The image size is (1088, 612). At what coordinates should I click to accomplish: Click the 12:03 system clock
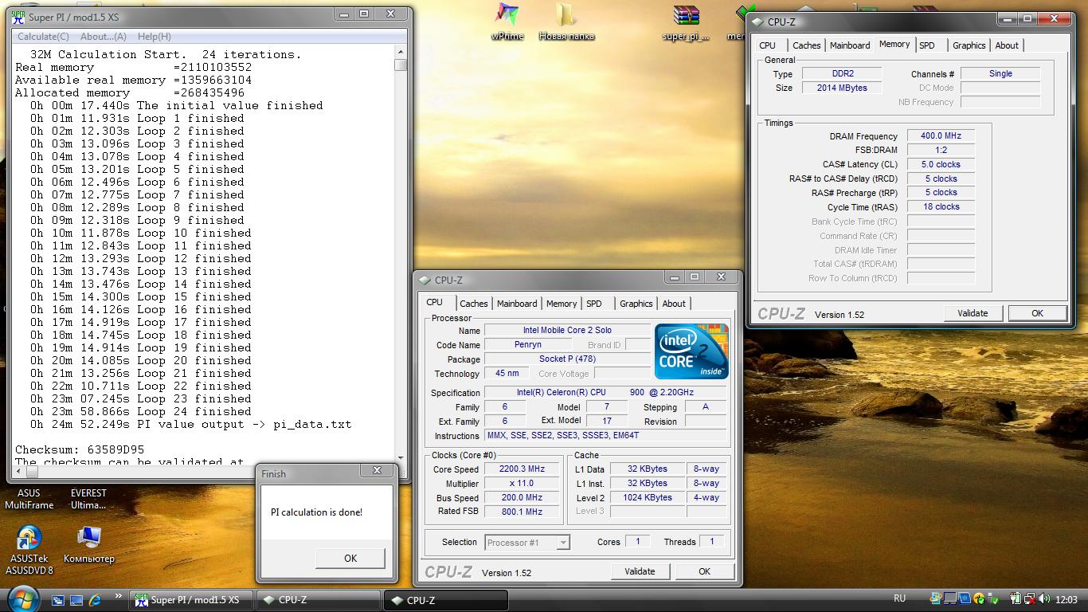click(x=1066, y=599)
